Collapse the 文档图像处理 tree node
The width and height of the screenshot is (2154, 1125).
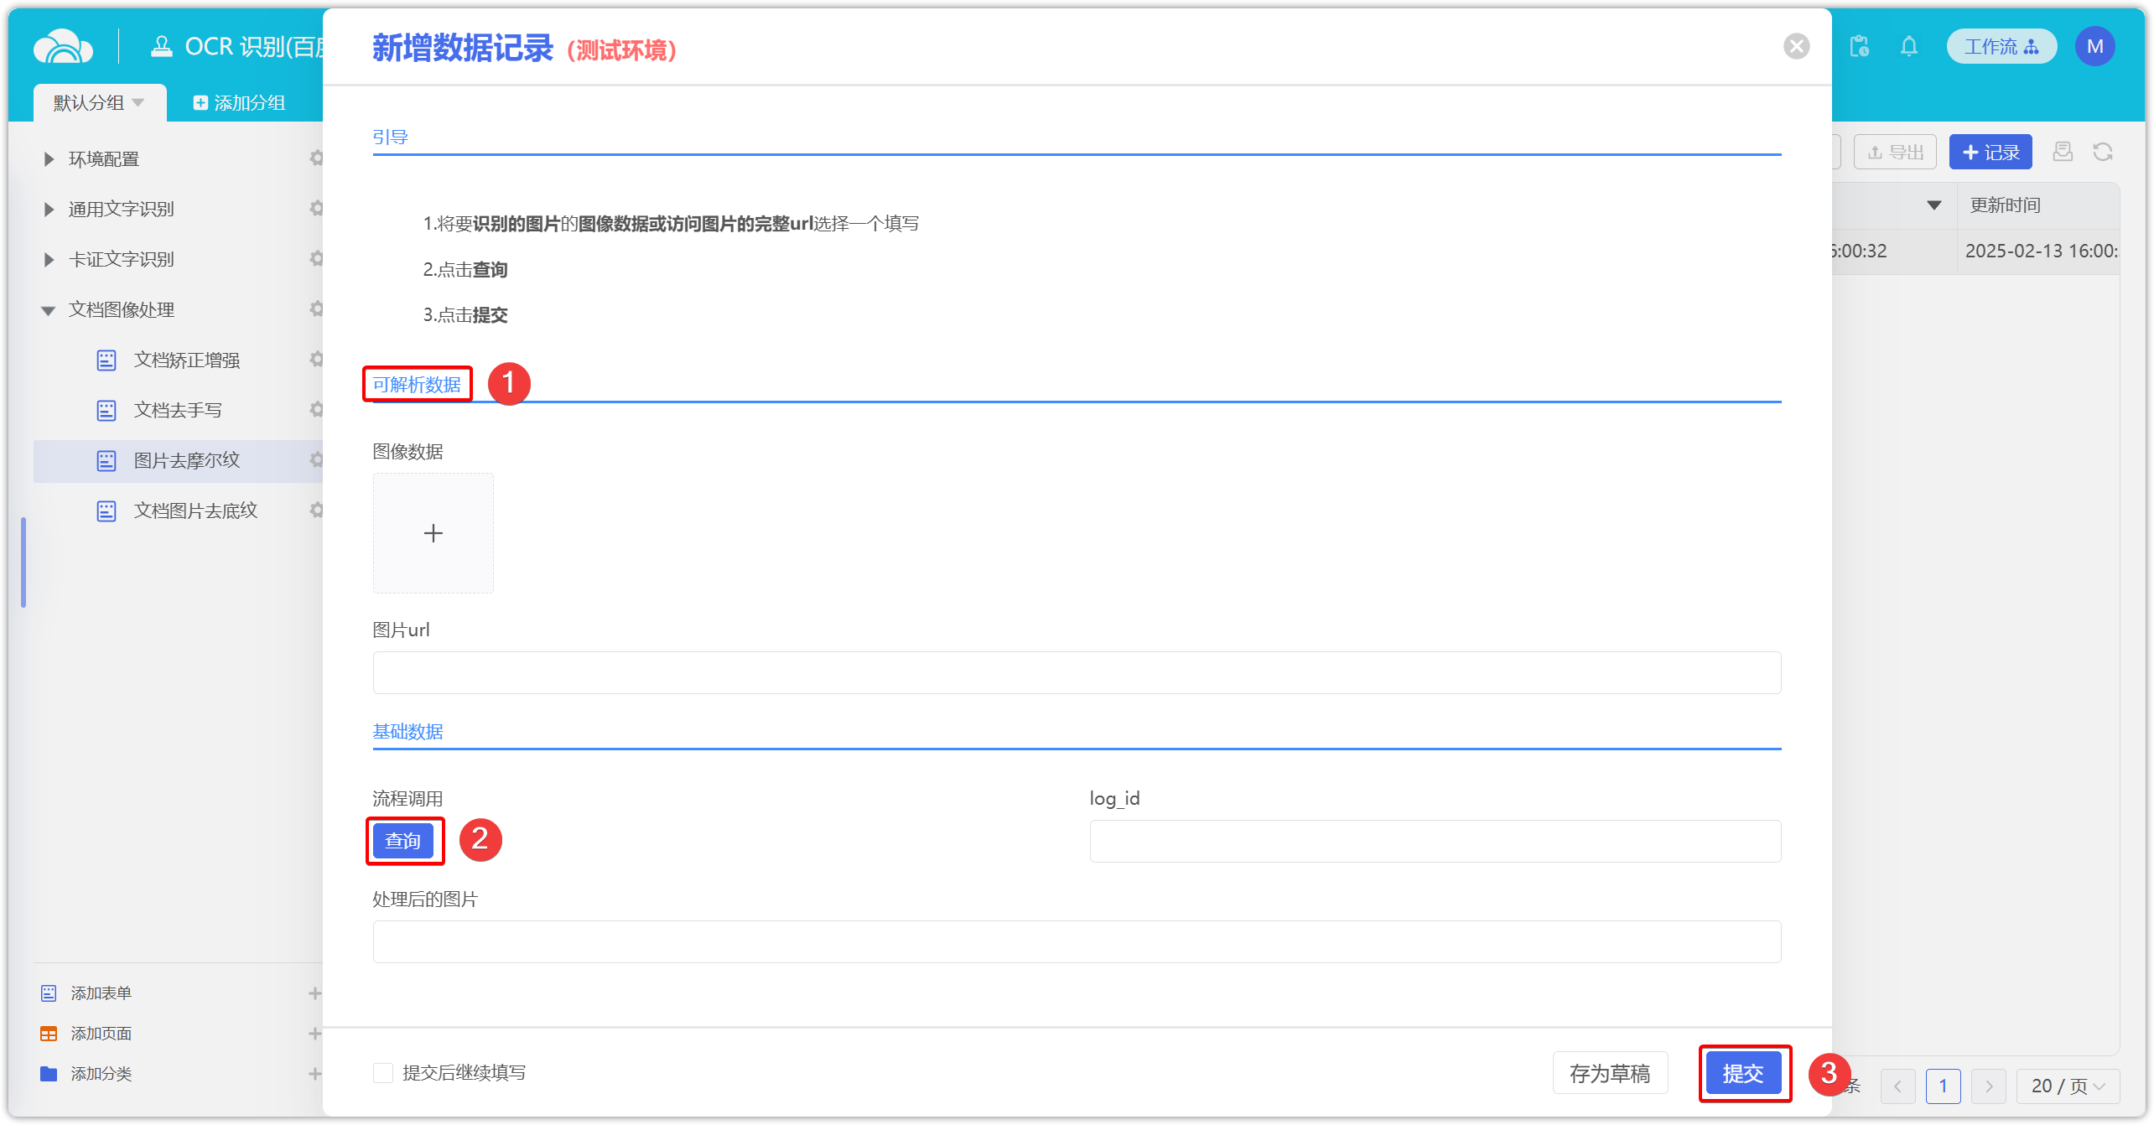point(49,310)
